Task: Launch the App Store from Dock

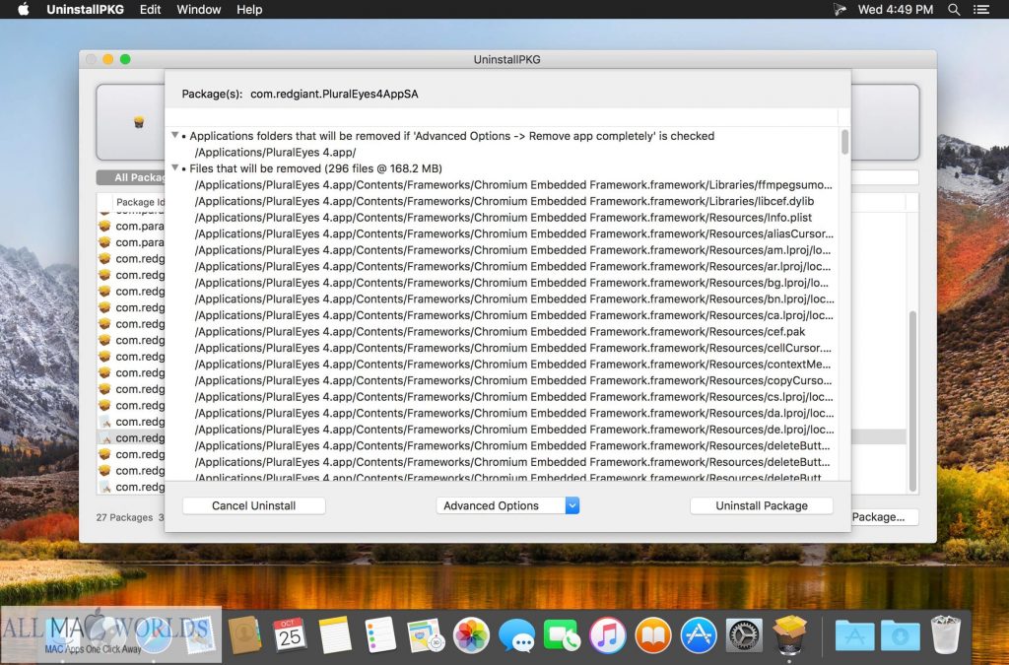Action: [x=699, y=634]
